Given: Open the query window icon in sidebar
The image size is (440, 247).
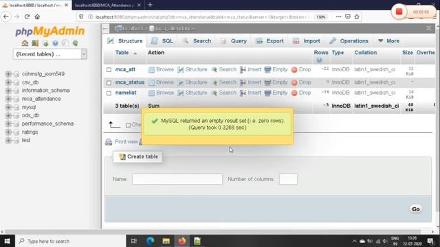Looking at the screenshot, I should (x=45, y=43).
